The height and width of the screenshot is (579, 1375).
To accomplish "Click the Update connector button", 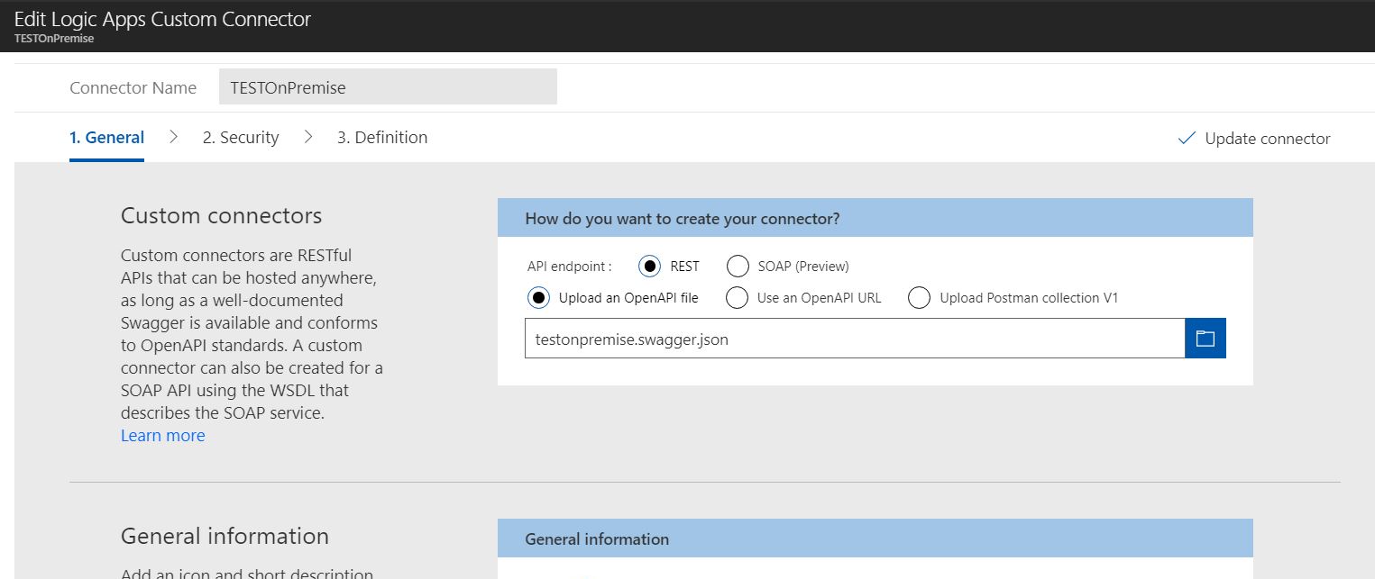I will click(x=1254, y=138).
